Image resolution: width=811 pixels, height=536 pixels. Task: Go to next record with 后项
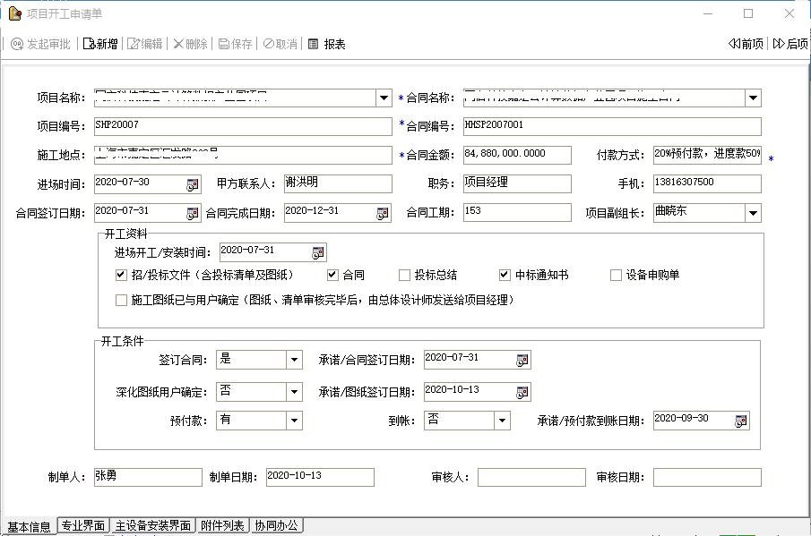(789, 44)
